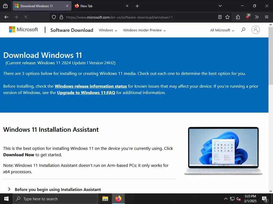Open Firefox application hamburger menu
This screenshot has width=273, height=204.
pos(267,17)
